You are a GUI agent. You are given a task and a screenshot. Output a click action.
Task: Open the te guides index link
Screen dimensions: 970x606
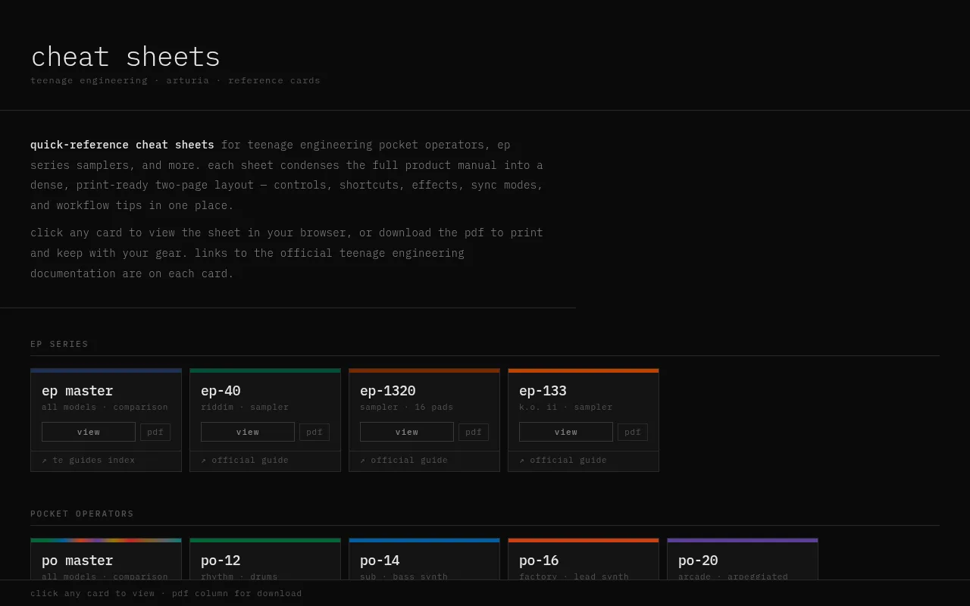point(89,461)
